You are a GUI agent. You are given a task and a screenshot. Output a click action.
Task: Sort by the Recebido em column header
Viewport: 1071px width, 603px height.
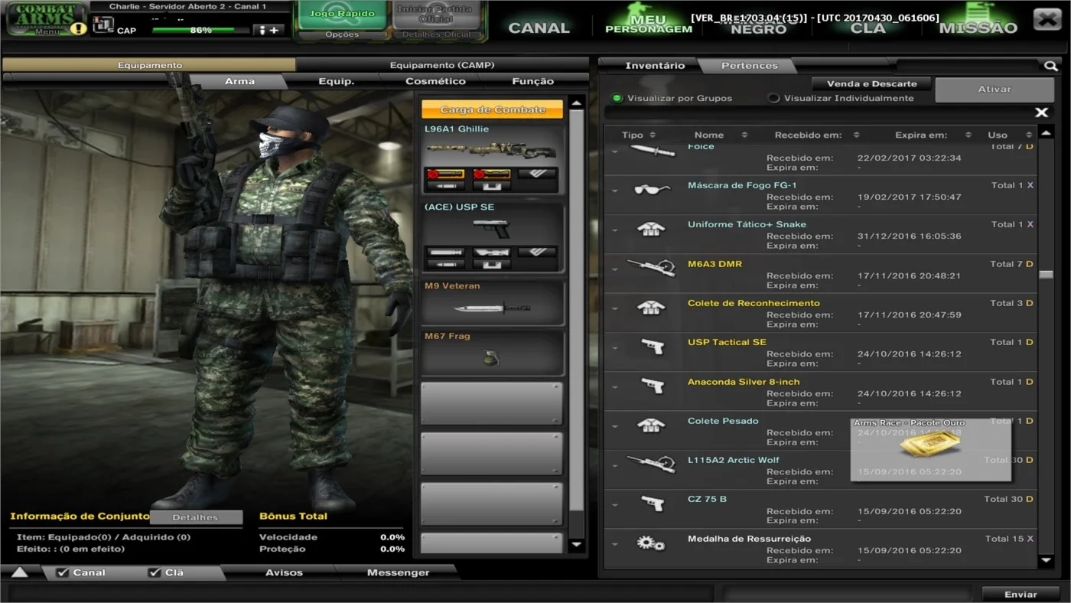click(x=817, y=135)
